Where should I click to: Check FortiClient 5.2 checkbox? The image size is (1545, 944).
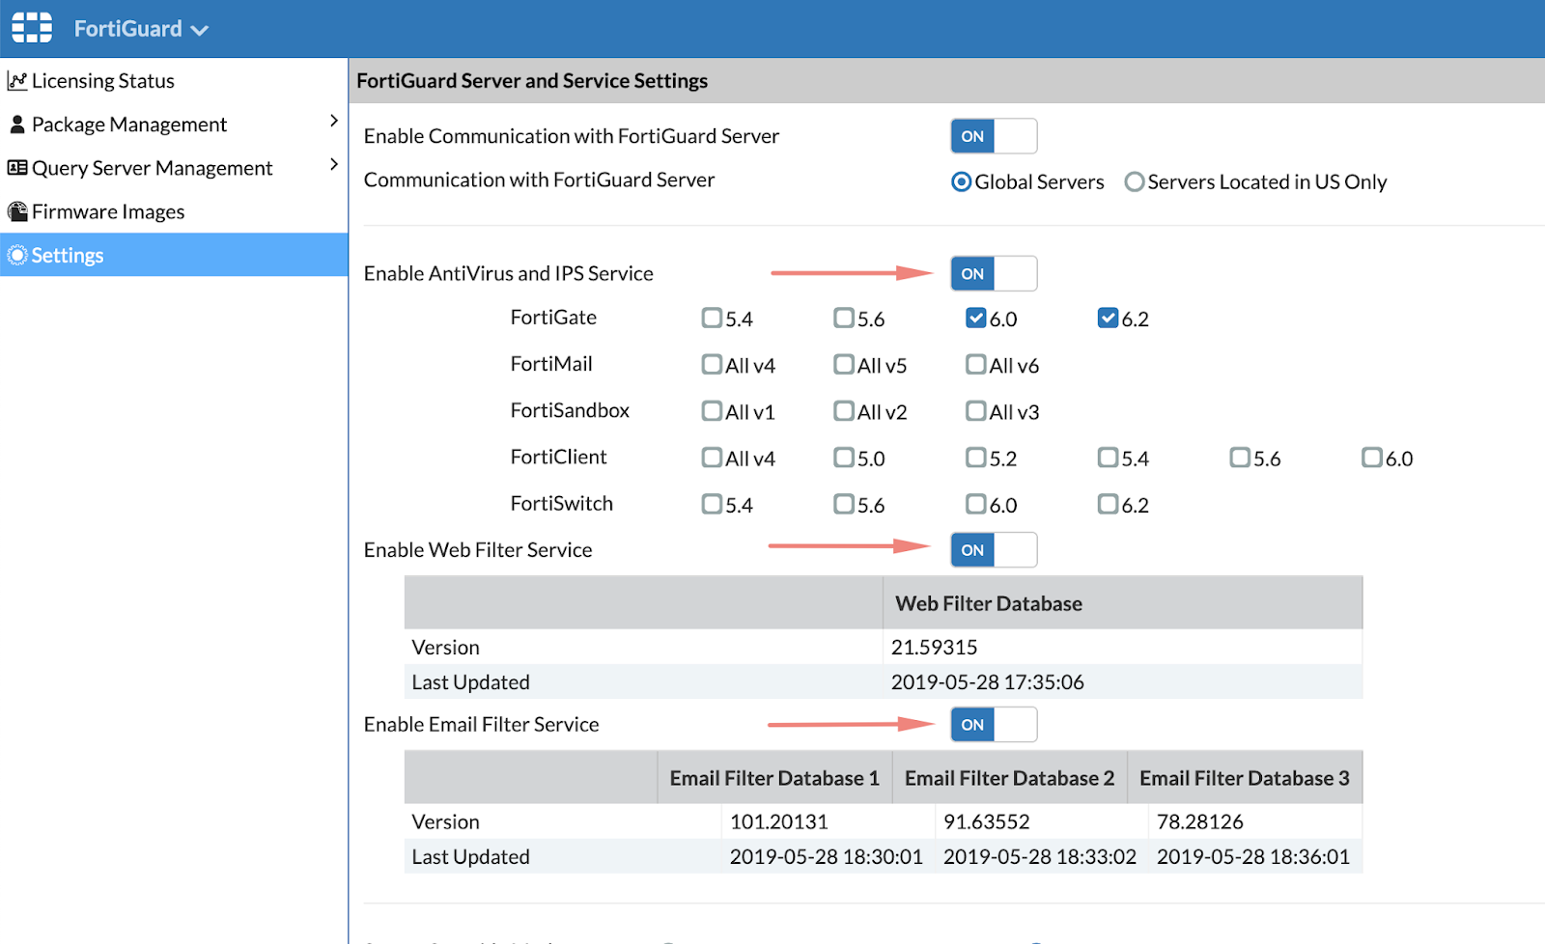(976, 457)
